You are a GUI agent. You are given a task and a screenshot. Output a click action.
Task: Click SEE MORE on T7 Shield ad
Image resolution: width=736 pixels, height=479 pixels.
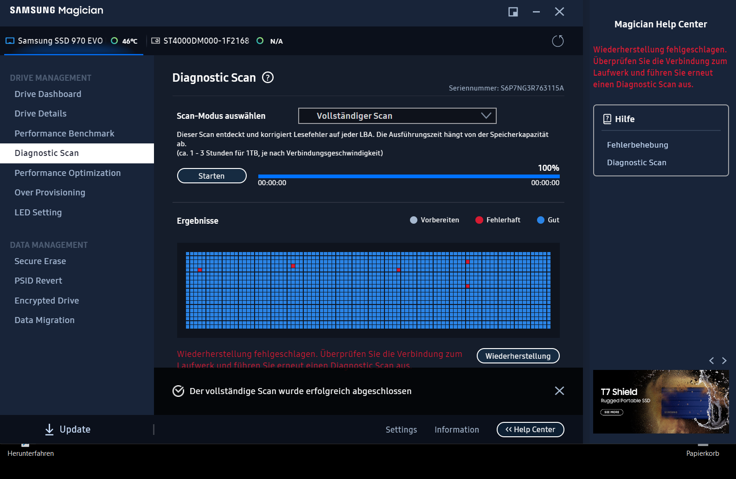coord(612,412)
